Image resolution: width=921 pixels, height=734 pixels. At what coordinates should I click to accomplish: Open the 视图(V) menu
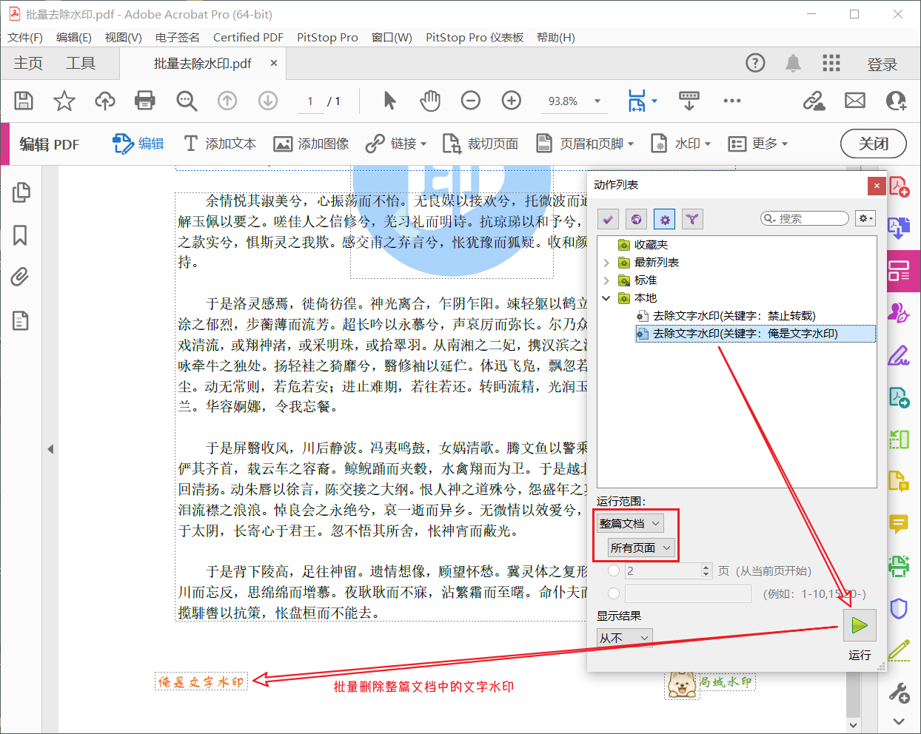124,37
